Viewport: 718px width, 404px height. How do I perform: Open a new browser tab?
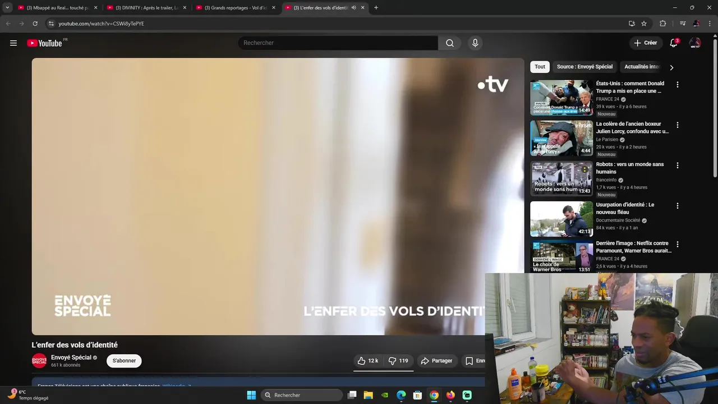(x=376, y=8)
